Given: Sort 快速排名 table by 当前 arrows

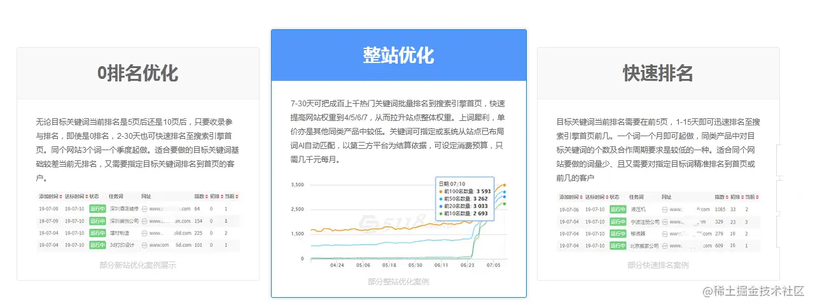Looking at the screenshot, I should 757,197.
